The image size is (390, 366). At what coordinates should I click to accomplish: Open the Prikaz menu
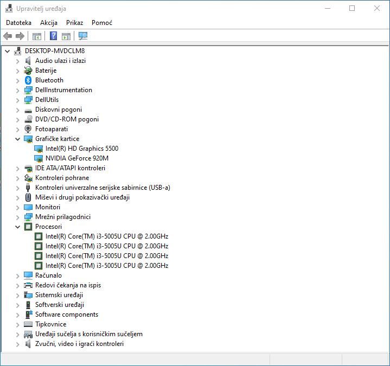coord(74,23)
